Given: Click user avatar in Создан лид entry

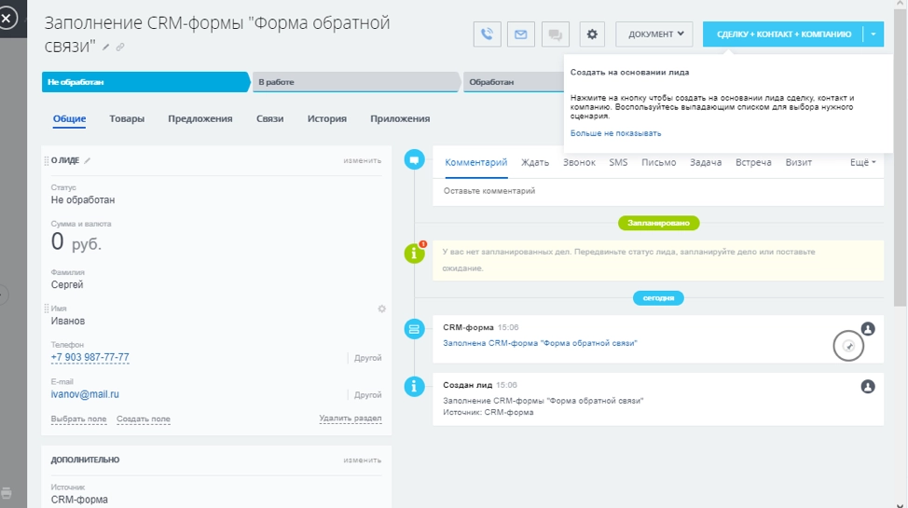Looking at the screenshot, I should 868,386.
